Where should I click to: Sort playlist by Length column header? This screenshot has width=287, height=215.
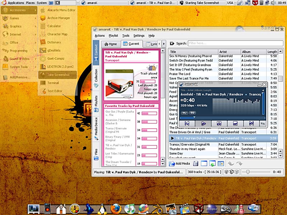(x=272, y=52)
